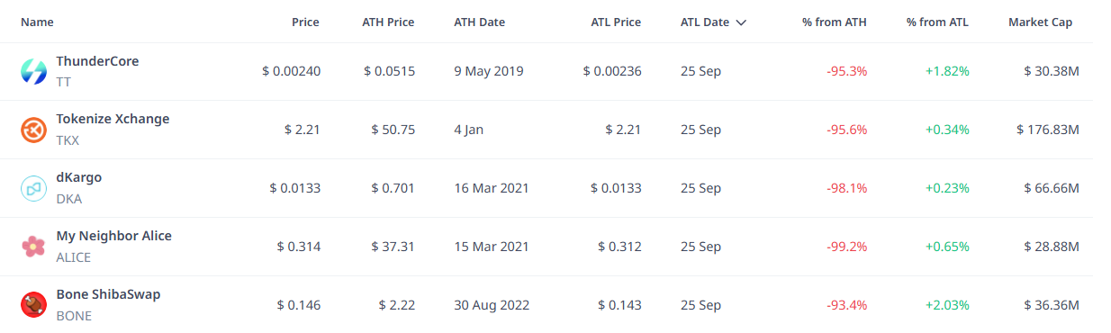The image size is (1111, 333).
Task: Click the Tokenize Xchange orange logo icon
Action: click(33, 130)
